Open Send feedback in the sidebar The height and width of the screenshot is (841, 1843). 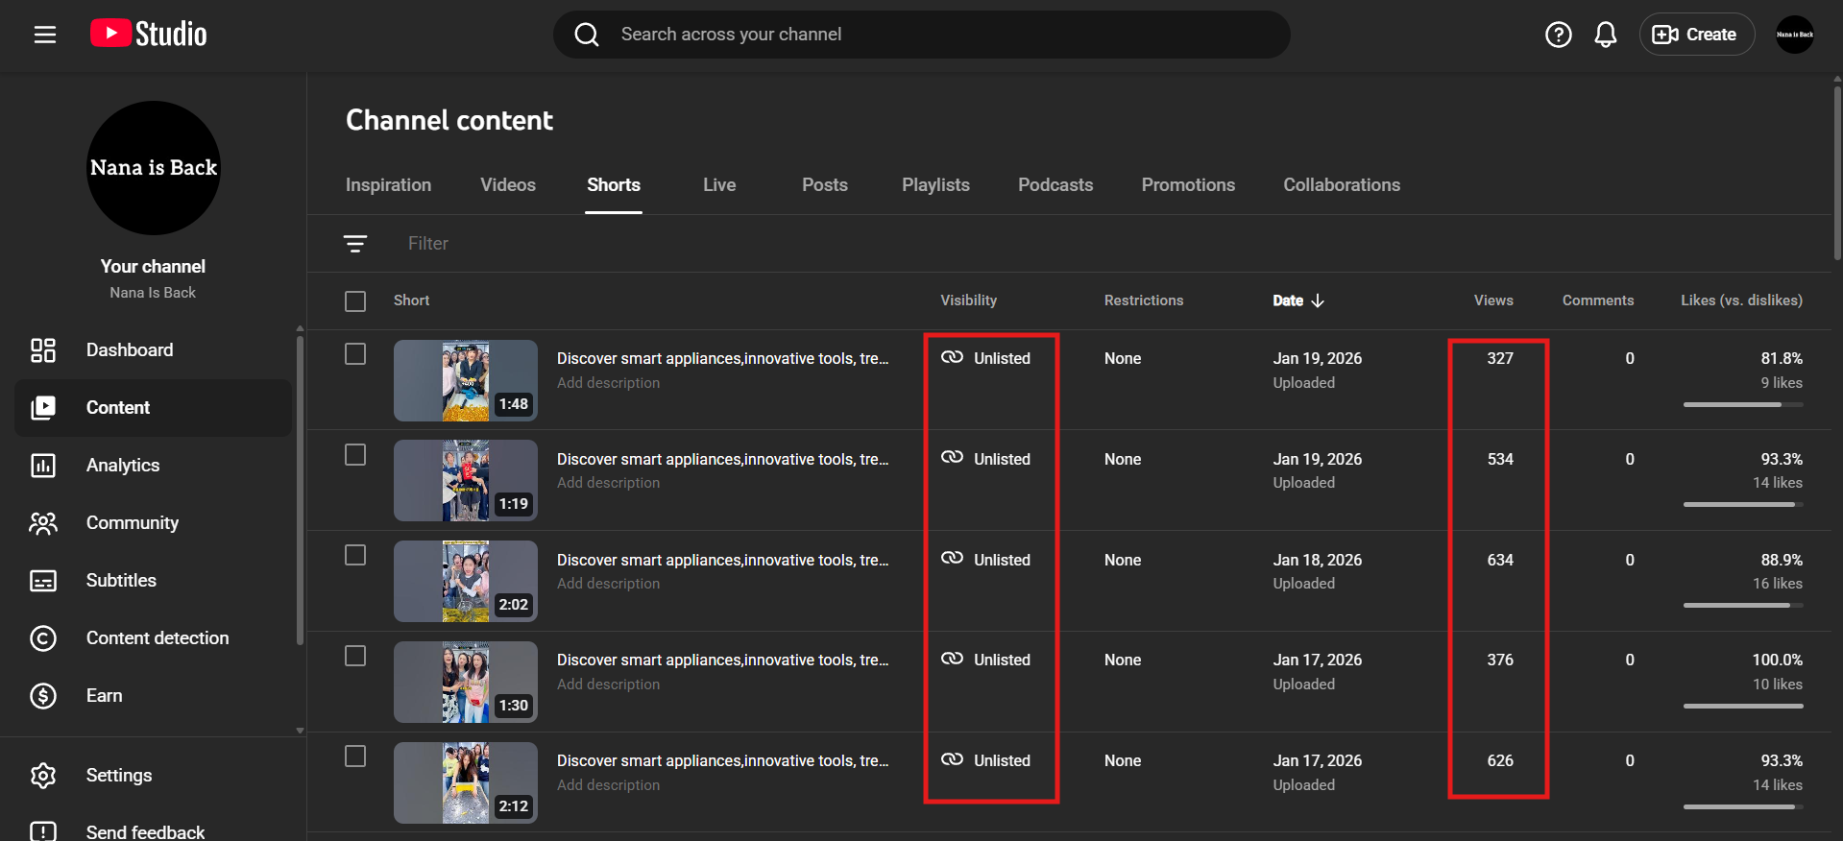(144, 831)
